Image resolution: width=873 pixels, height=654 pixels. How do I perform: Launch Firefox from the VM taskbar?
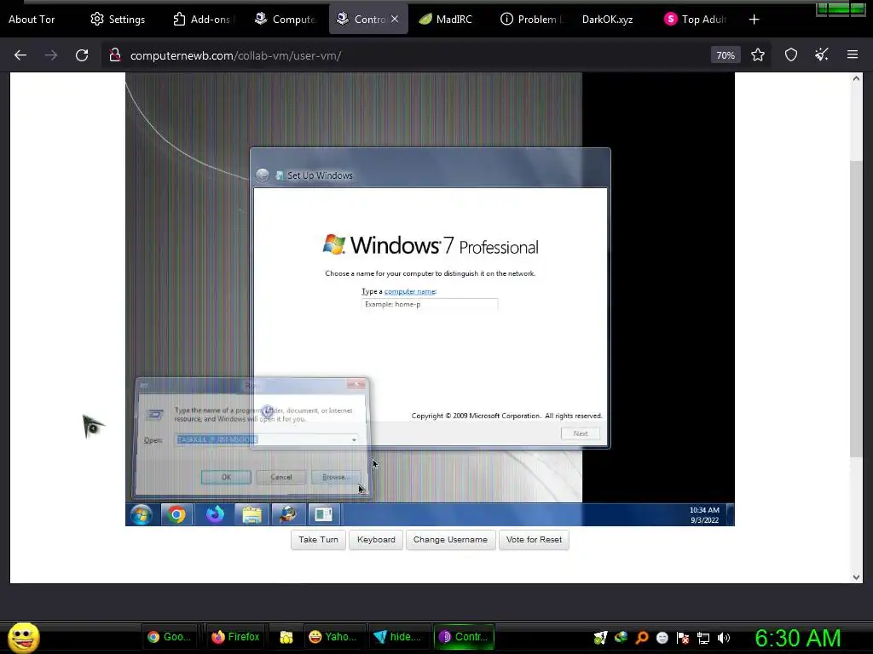pos(214,514)
